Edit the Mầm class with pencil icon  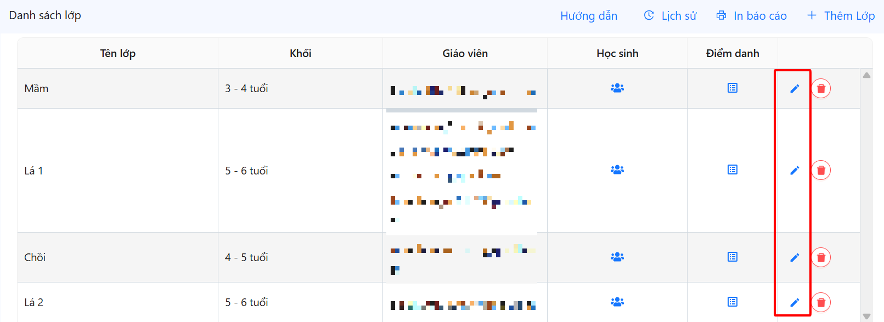794,88
